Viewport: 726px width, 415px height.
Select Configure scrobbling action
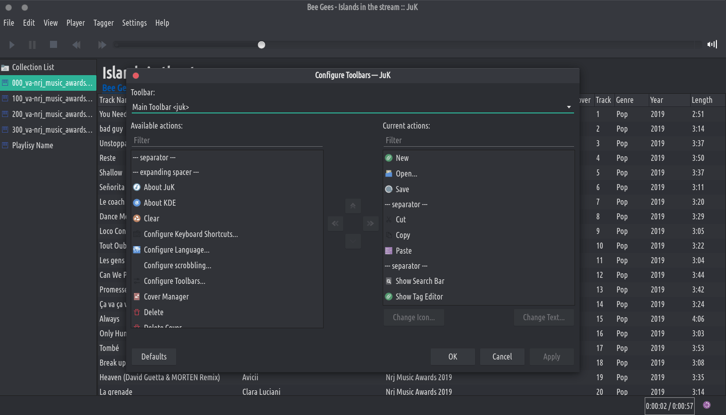(227, 265)
